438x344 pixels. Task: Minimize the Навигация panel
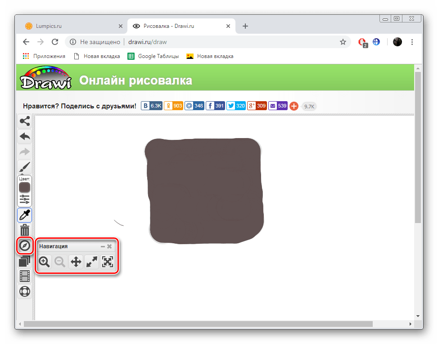[103, 246]
